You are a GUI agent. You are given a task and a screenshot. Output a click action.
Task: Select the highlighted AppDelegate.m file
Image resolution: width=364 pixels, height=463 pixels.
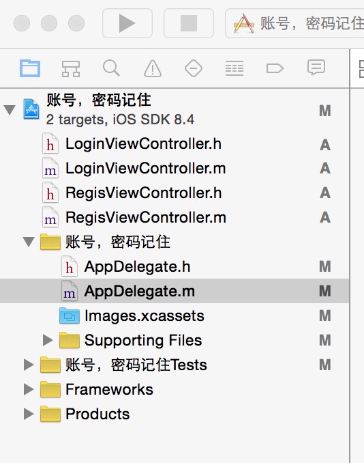click(x=175, y=291)
